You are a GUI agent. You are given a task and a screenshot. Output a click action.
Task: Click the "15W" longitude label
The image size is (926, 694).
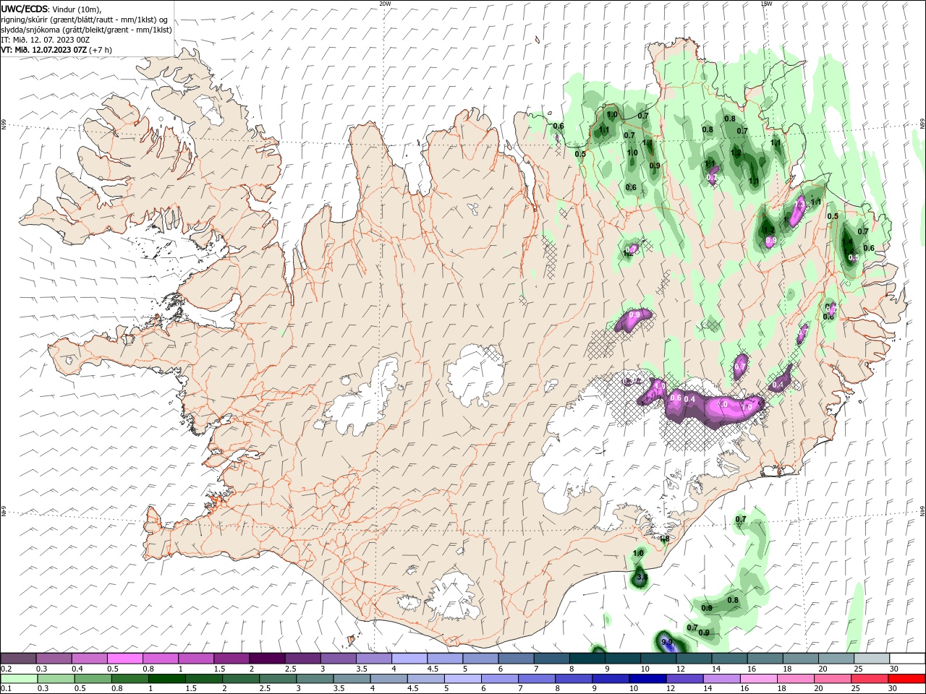[766, 4]
